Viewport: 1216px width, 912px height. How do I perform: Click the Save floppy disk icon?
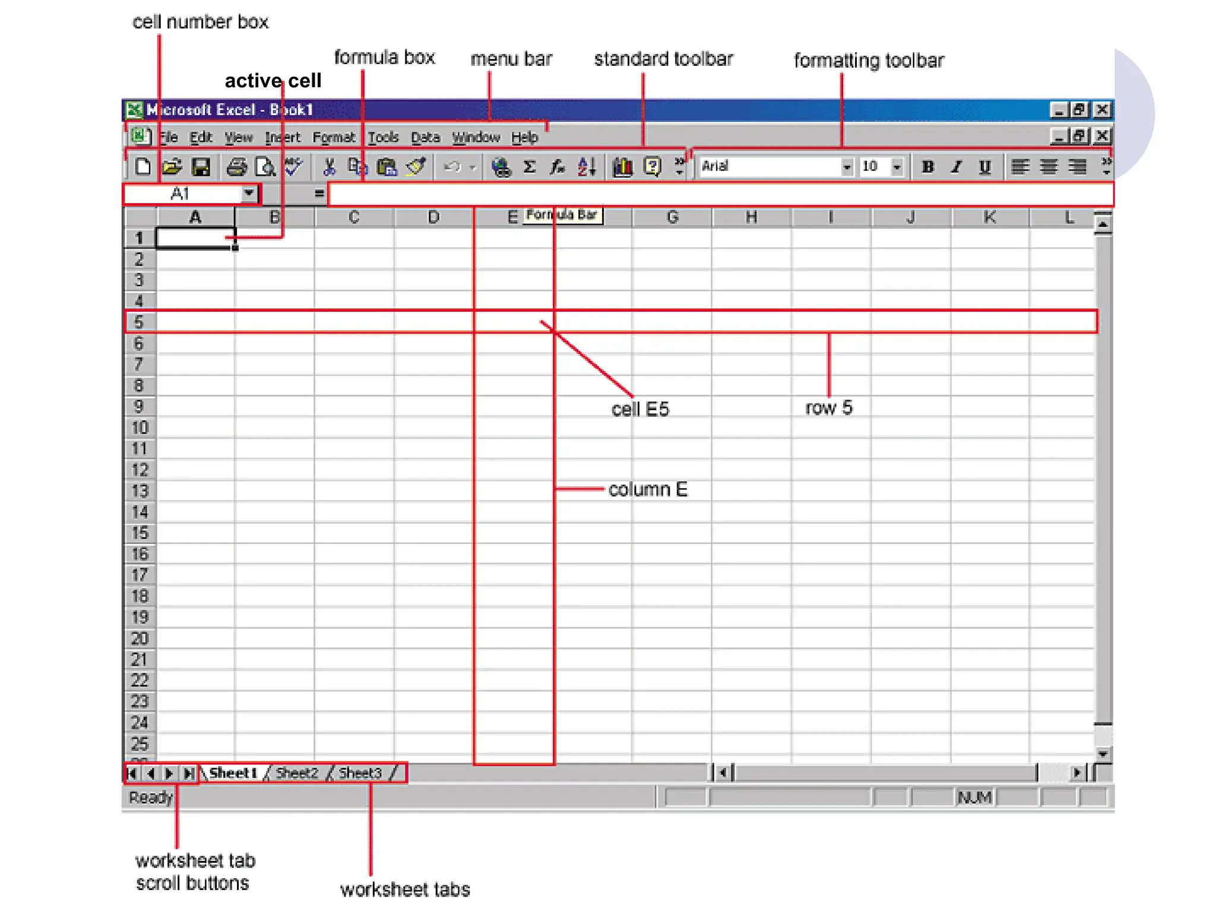201,167
